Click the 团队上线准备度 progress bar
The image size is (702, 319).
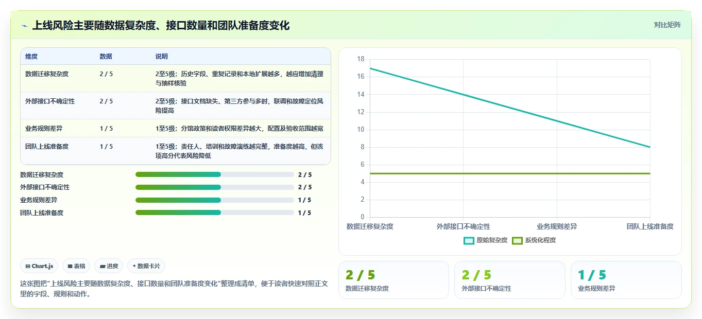pyautogui.click(x=214, y=212)
